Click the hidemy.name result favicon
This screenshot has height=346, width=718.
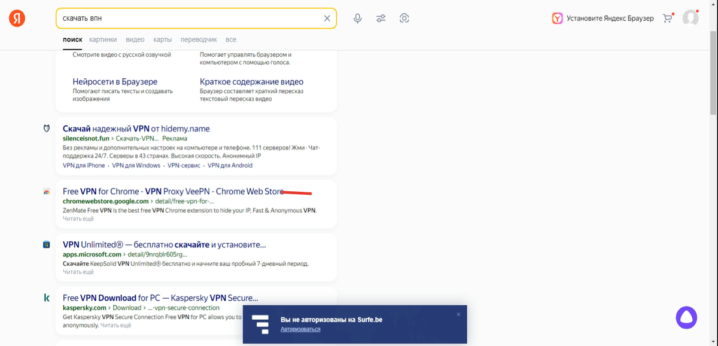click(47, 128)
